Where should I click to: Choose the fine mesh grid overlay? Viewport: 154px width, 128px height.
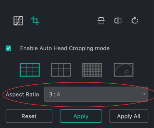92,70
